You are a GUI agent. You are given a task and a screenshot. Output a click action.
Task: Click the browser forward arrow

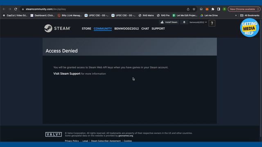[x=10, y=9]
